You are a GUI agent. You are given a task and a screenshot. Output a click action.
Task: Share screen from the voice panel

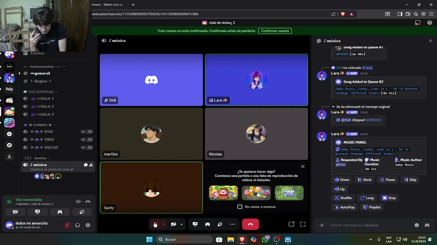pos(38,212)
